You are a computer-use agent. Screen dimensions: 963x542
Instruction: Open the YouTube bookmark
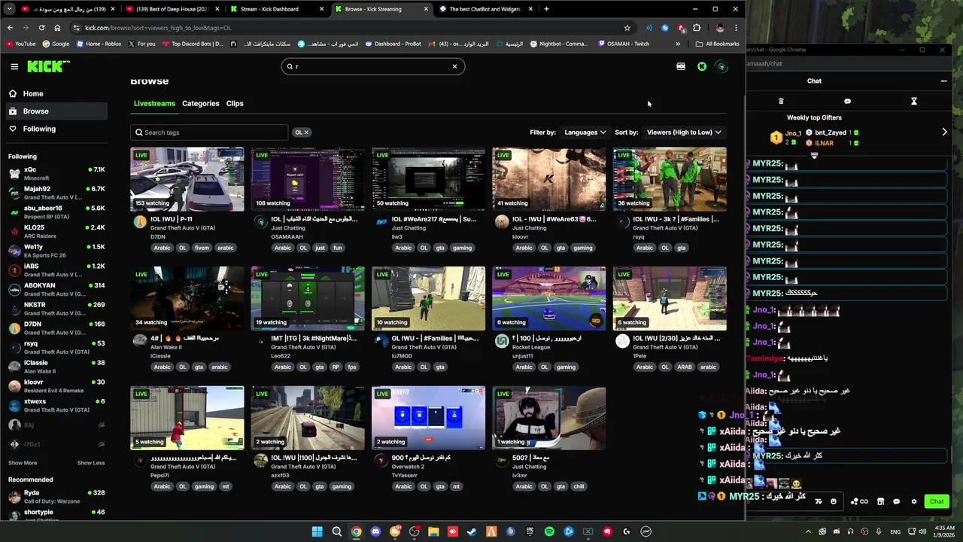point(21,44)
